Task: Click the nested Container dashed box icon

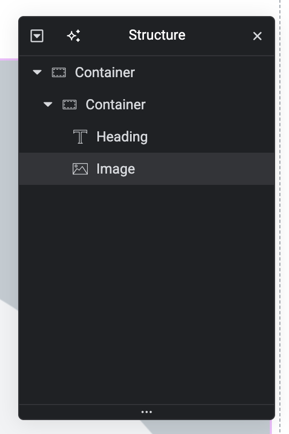Action: (70, 104)
